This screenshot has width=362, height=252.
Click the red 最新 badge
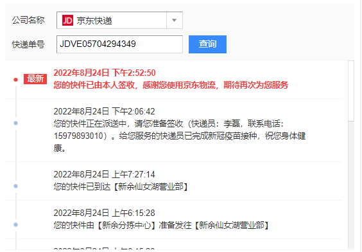pos(35,79)
